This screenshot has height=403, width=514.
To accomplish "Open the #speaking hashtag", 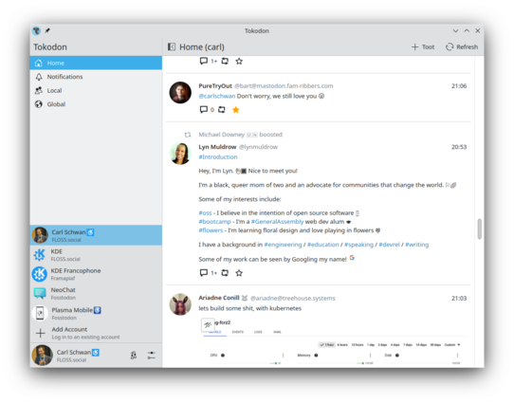I will pyautogui.click(x=359, y=245).
